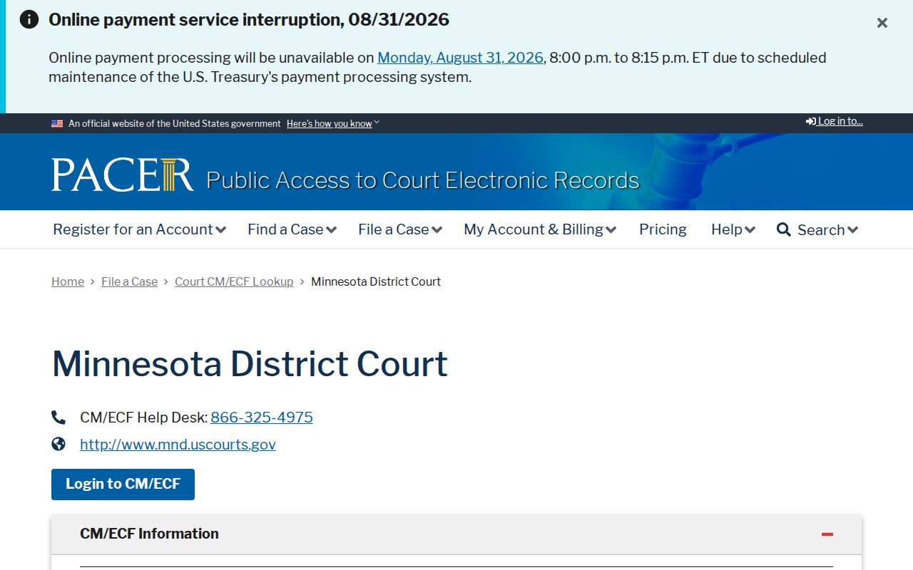
Task: Click the 'Public Access to Court Electronic Records' tagline
Action: (x=423, y=180)
